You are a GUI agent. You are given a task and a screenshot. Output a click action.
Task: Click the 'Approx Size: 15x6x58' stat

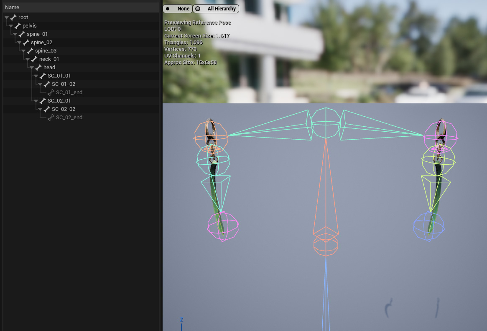190,63
